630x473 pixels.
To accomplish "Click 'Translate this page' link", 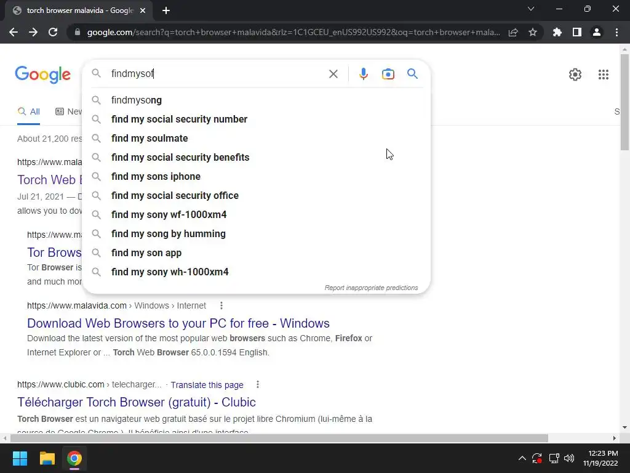I will (x=207, y=385).
